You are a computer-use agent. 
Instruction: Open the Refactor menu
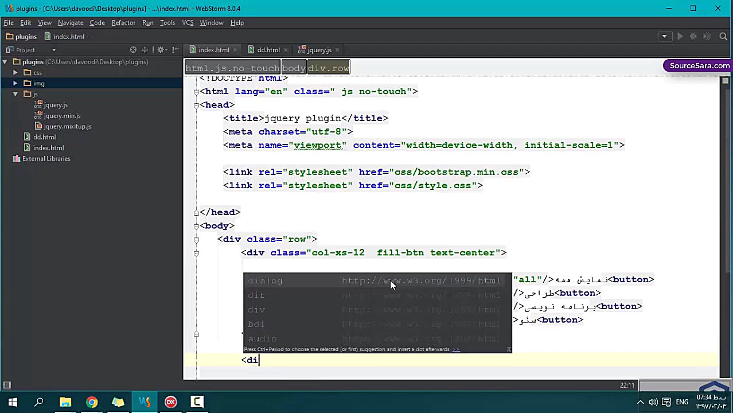pos(123,22)
